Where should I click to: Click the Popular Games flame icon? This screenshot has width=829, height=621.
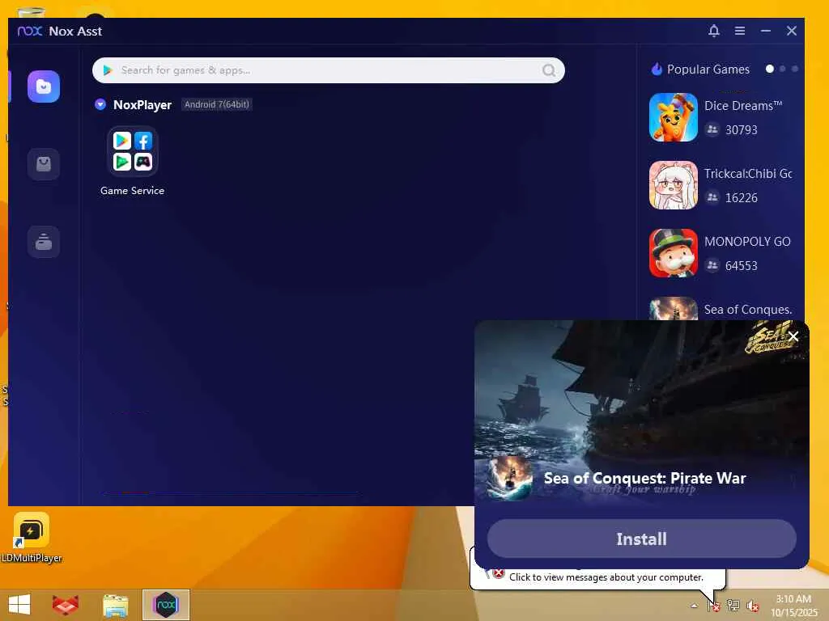point(657,70)
